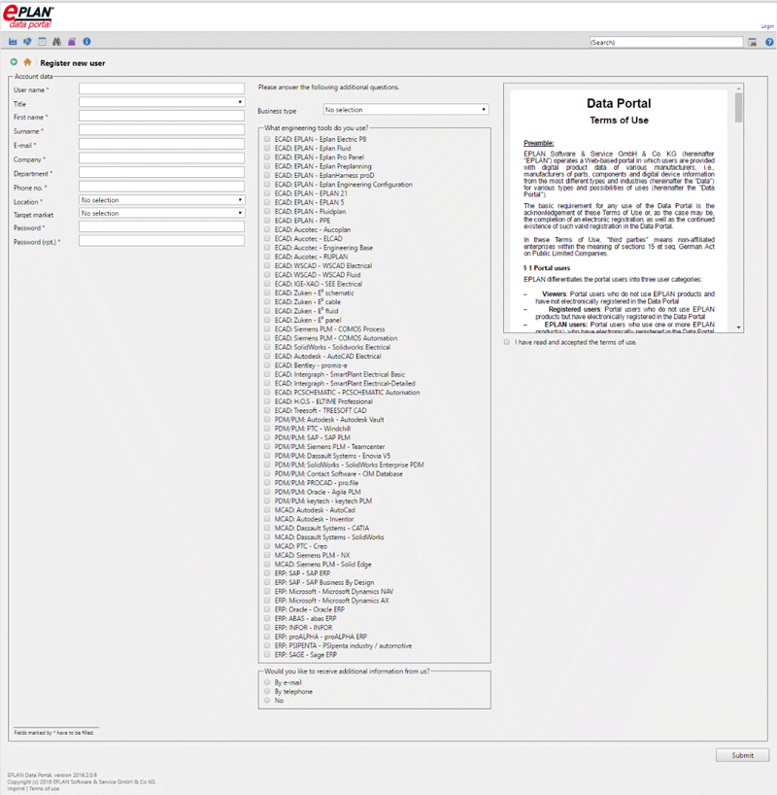The width and height of the screenshot is (777, 795).
Task: Check ECAD: EPLAN - Eplan Pro Panel
Action: point(267,157)
